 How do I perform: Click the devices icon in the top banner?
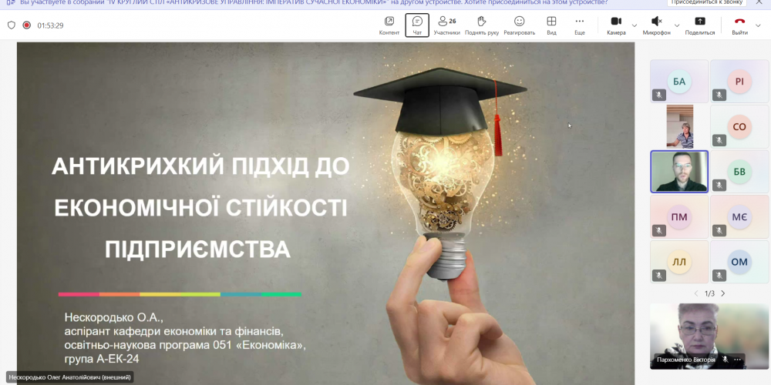pos(11,2)
